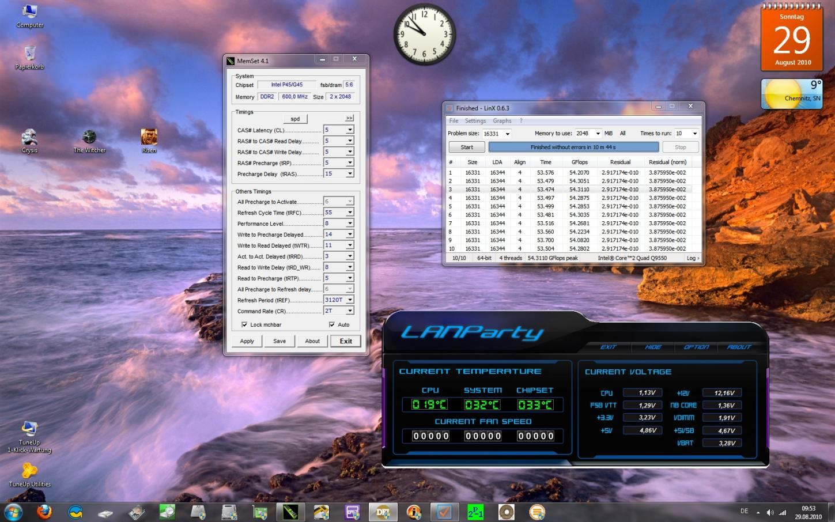835x522 pixels.
Task: Click the taskbar clock showing 09:53
Action: [808, 512]
